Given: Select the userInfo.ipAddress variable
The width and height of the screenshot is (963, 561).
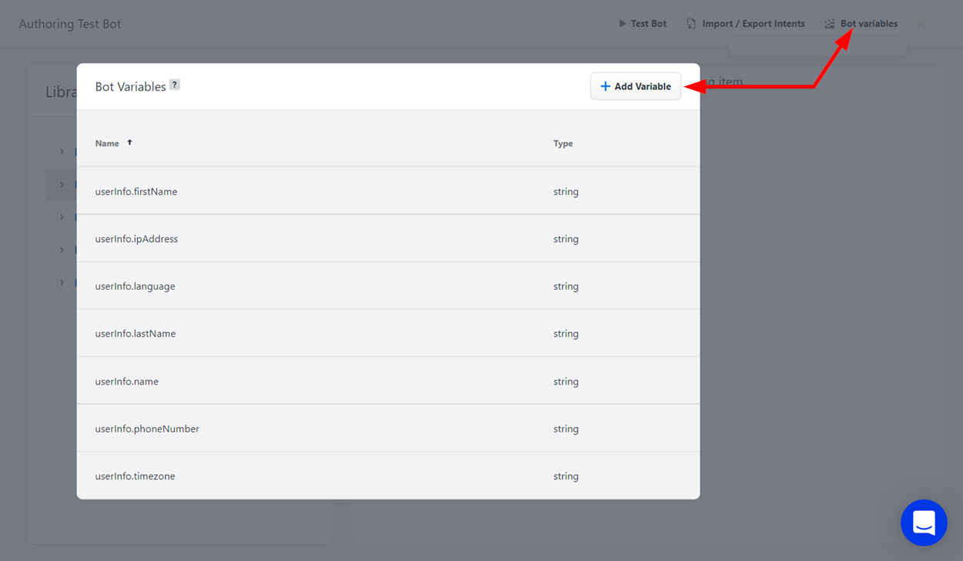Looking at the screenshot, I should pos(136,239).
